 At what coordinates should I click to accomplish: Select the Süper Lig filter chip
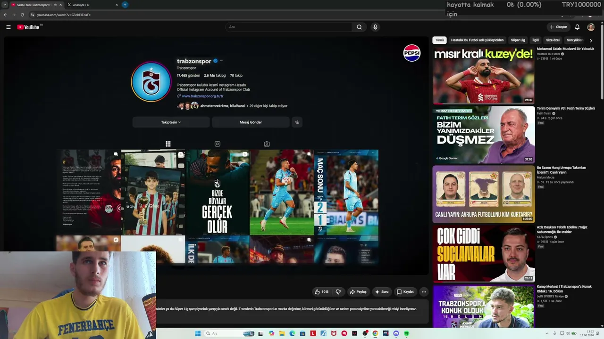pyautogui.click(x=518, y=40)
